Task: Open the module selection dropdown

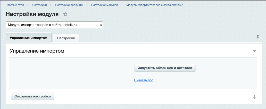Action: [x=54, y=25]
